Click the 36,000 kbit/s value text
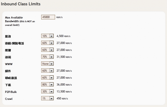 65,85
